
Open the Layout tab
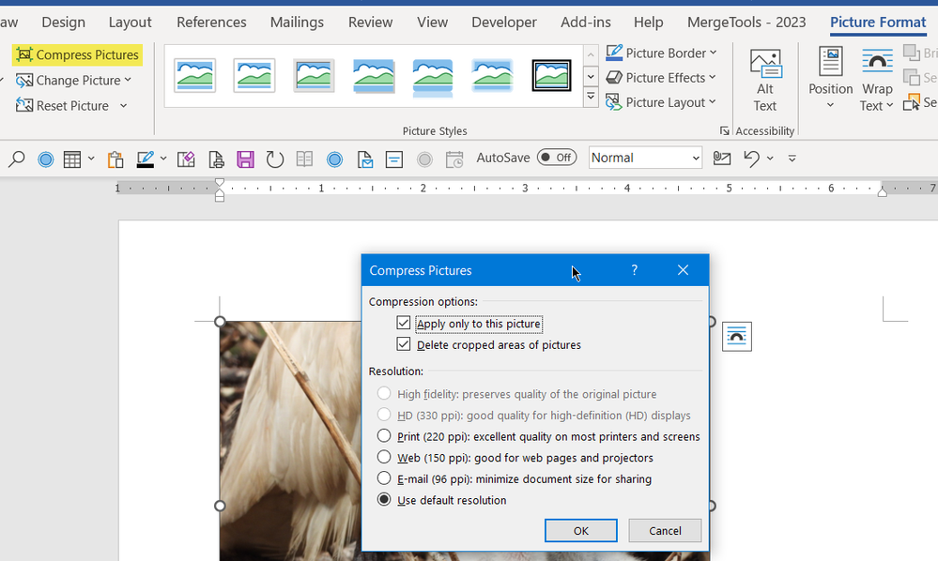click(130, 23)
